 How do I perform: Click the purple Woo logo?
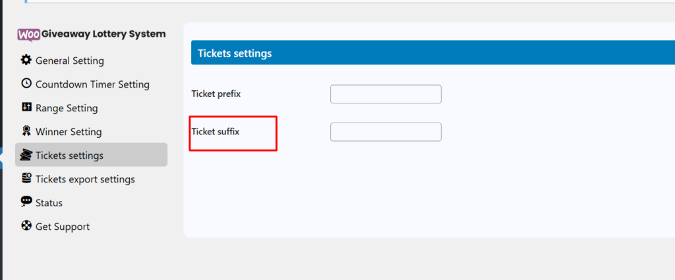(x=29, y=35)
